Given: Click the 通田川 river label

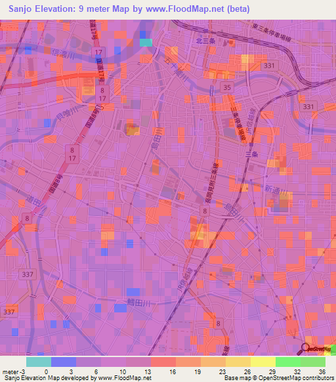Looking at the screenshot, I should point(37,203).
